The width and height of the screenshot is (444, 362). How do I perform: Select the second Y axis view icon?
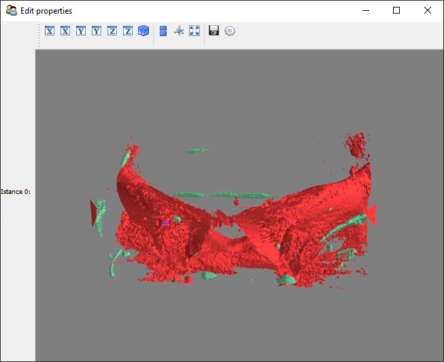point(97,31)
